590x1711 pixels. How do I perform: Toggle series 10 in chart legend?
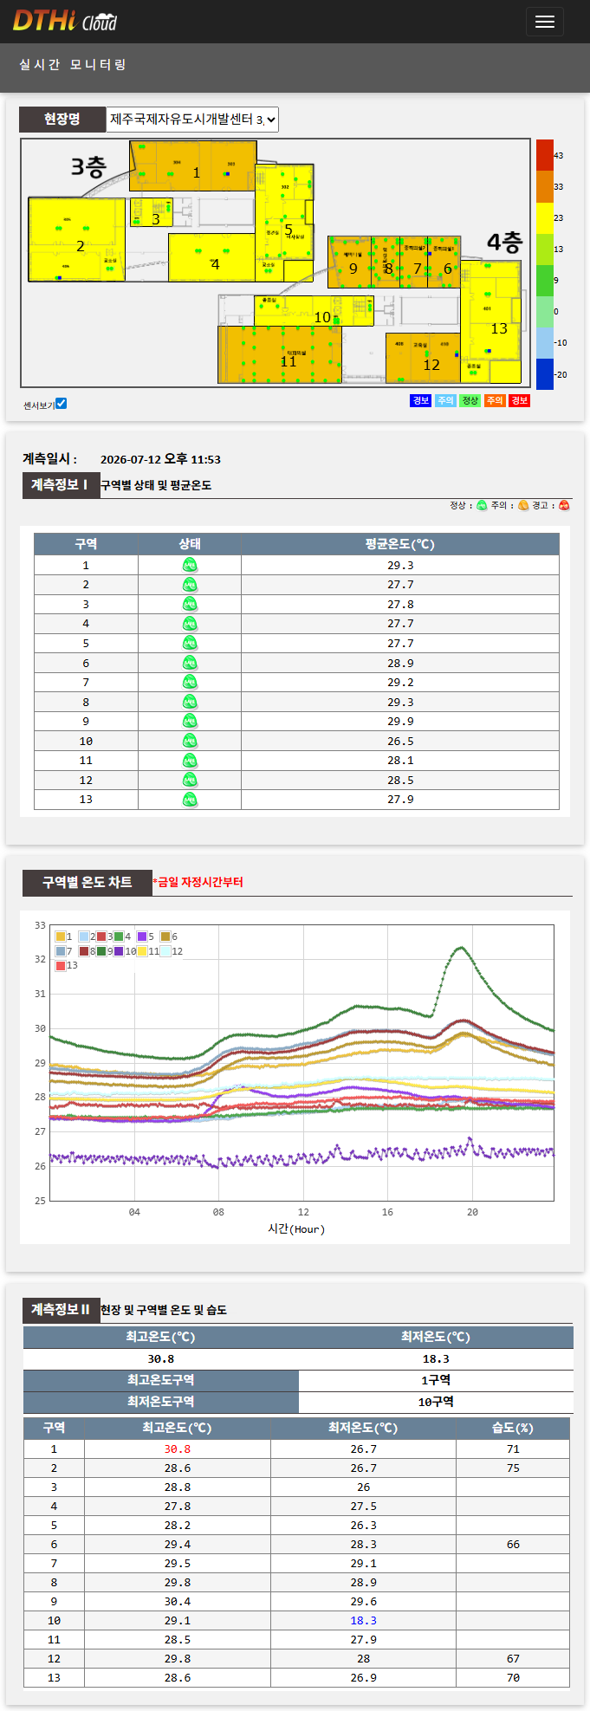pyautogui.click(x=119, y=951)
